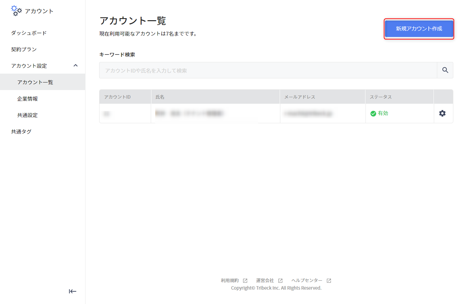Collapse the sidebar using the arrow icon
The image size is (467, 304).
coord(72,291)
